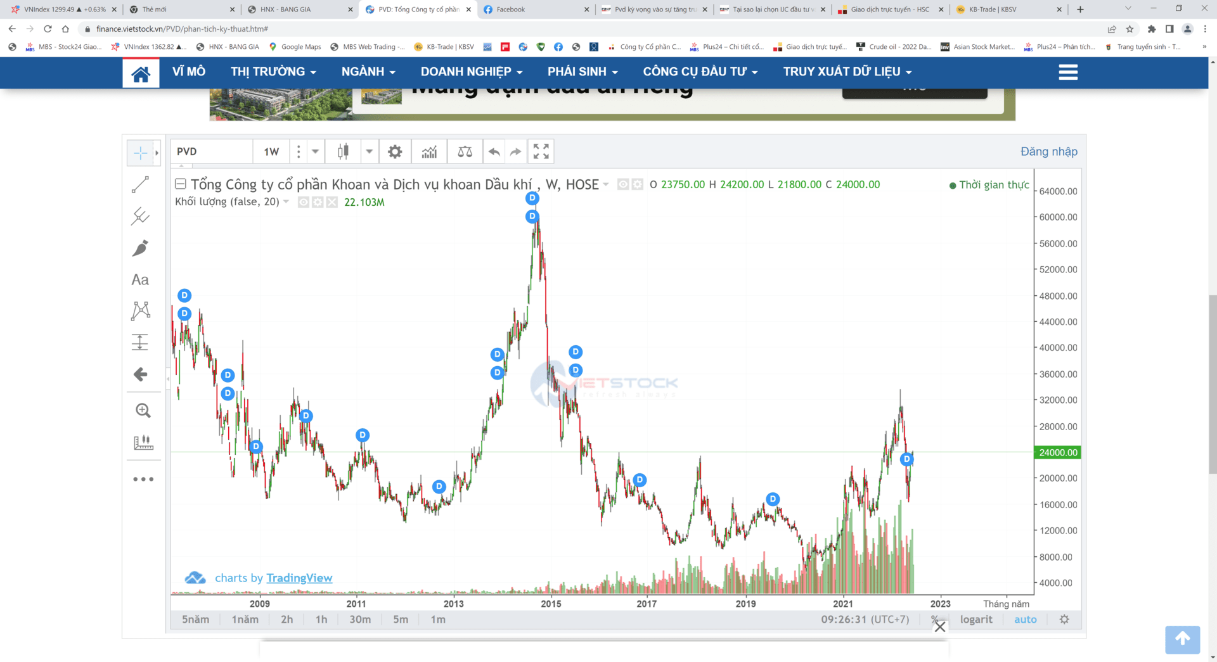This screenshot has height=662, width=1217.
Task: Open the indicators list
Action: click(429, 151)
